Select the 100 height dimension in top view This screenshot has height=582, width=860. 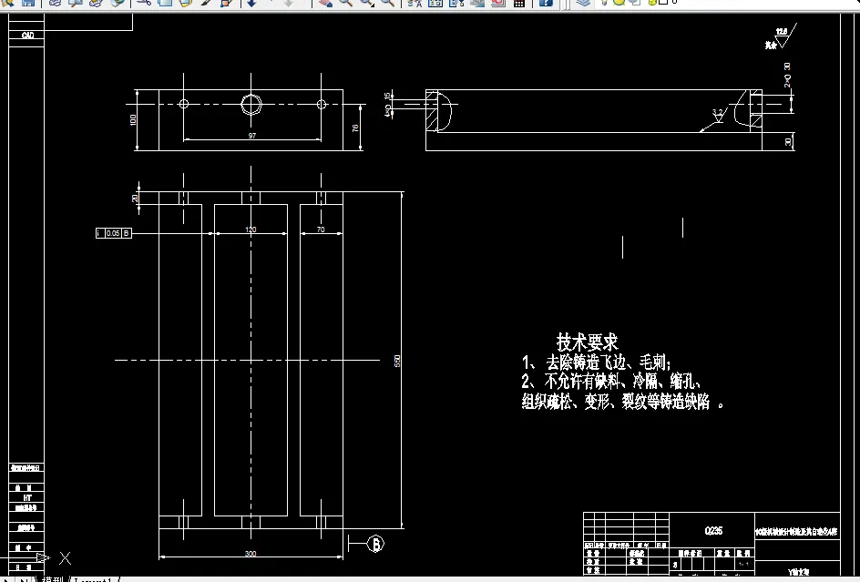coord(133,119)
